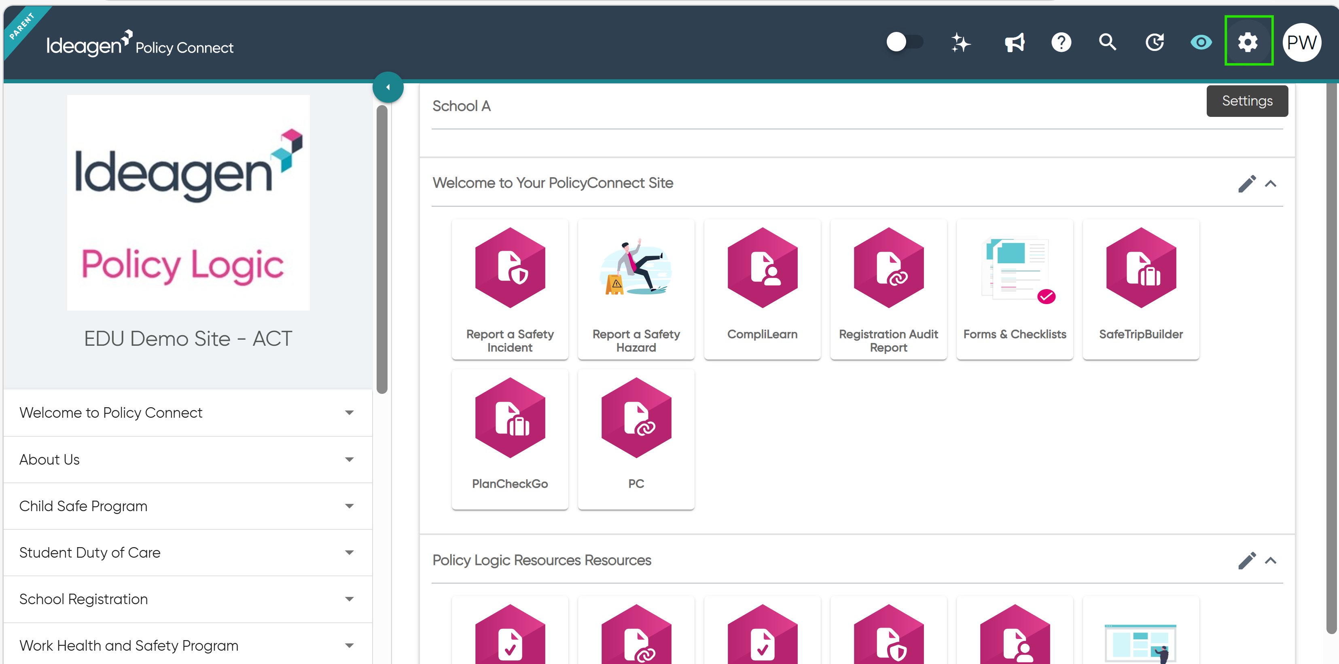Edit the Welcome to Your PolicyConnect Site section
This screenshot has height=664, width=1339.
(1246, 184)
